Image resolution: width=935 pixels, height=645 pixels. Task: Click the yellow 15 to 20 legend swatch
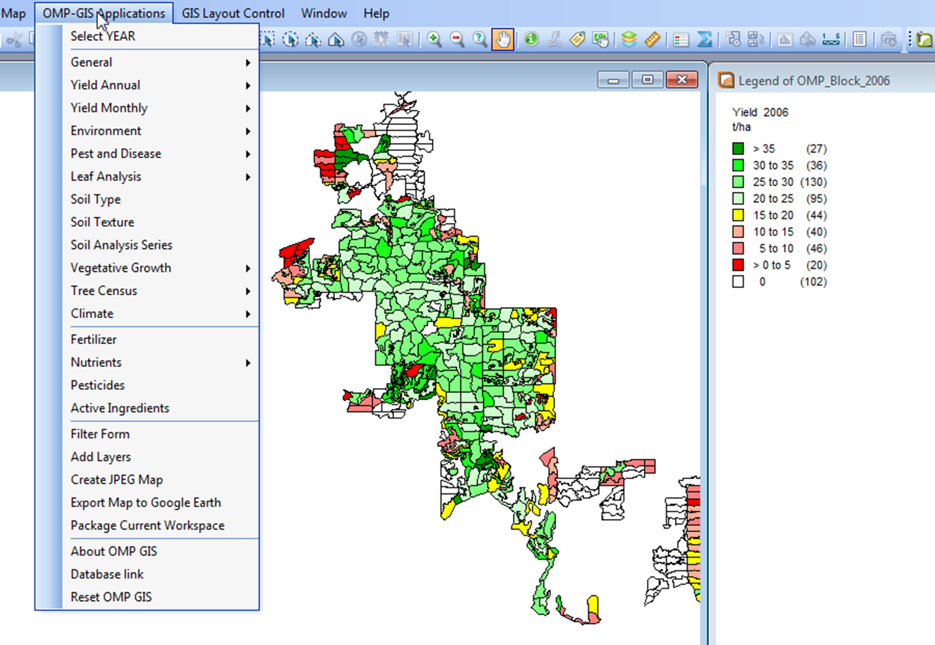pyautogui.click(x=738, y=215)
